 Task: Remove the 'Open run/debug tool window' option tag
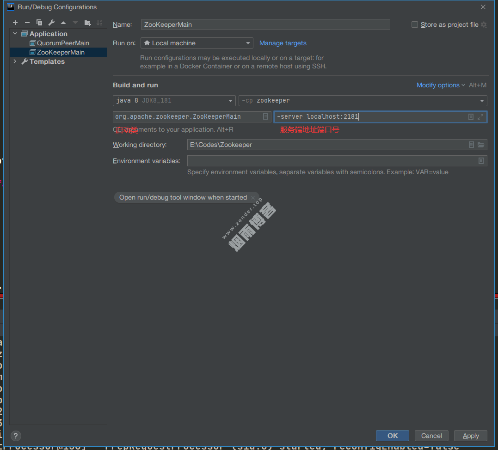pyautogui.click(x=253, y=197)
